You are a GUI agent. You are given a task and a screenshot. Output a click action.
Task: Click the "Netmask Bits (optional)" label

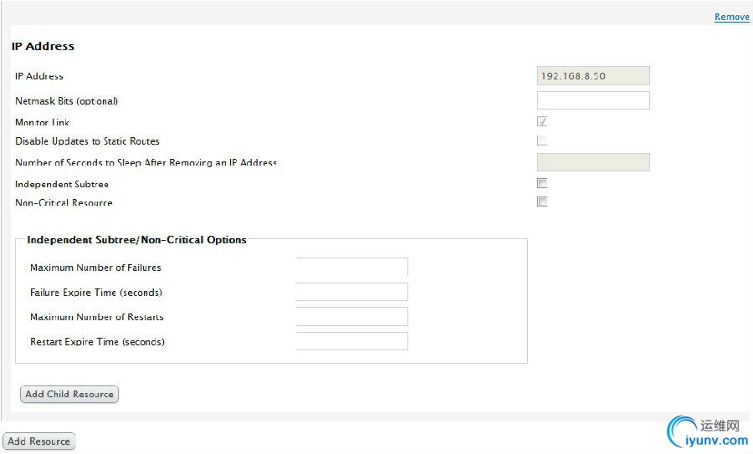click(x=66, y=101)
